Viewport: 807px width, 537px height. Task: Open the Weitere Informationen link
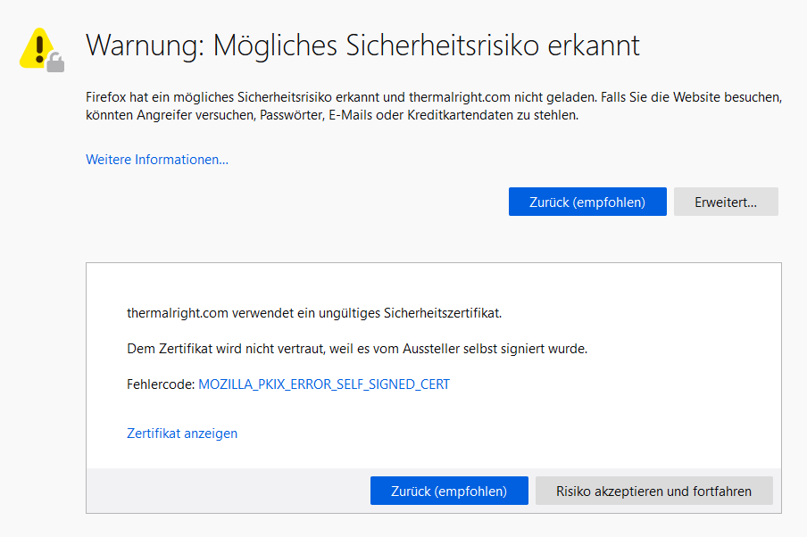(x=157, y=160)
